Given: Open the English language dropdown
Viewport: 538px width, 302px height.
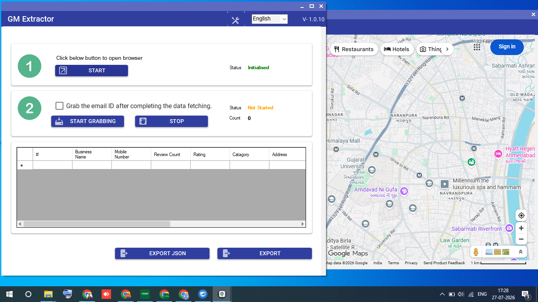Looking at the screenshot, I should tap(270, 19).
